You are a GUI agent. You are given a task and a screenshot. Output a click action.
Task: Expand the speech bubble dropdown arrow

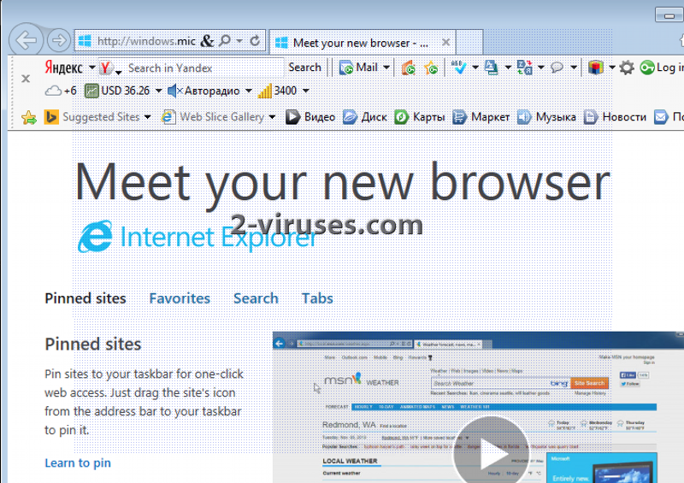pos(574,68)
